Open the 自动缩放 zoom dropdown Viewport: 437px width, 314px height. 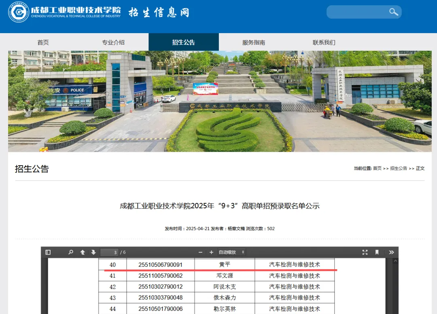click(x=231, y=252)
